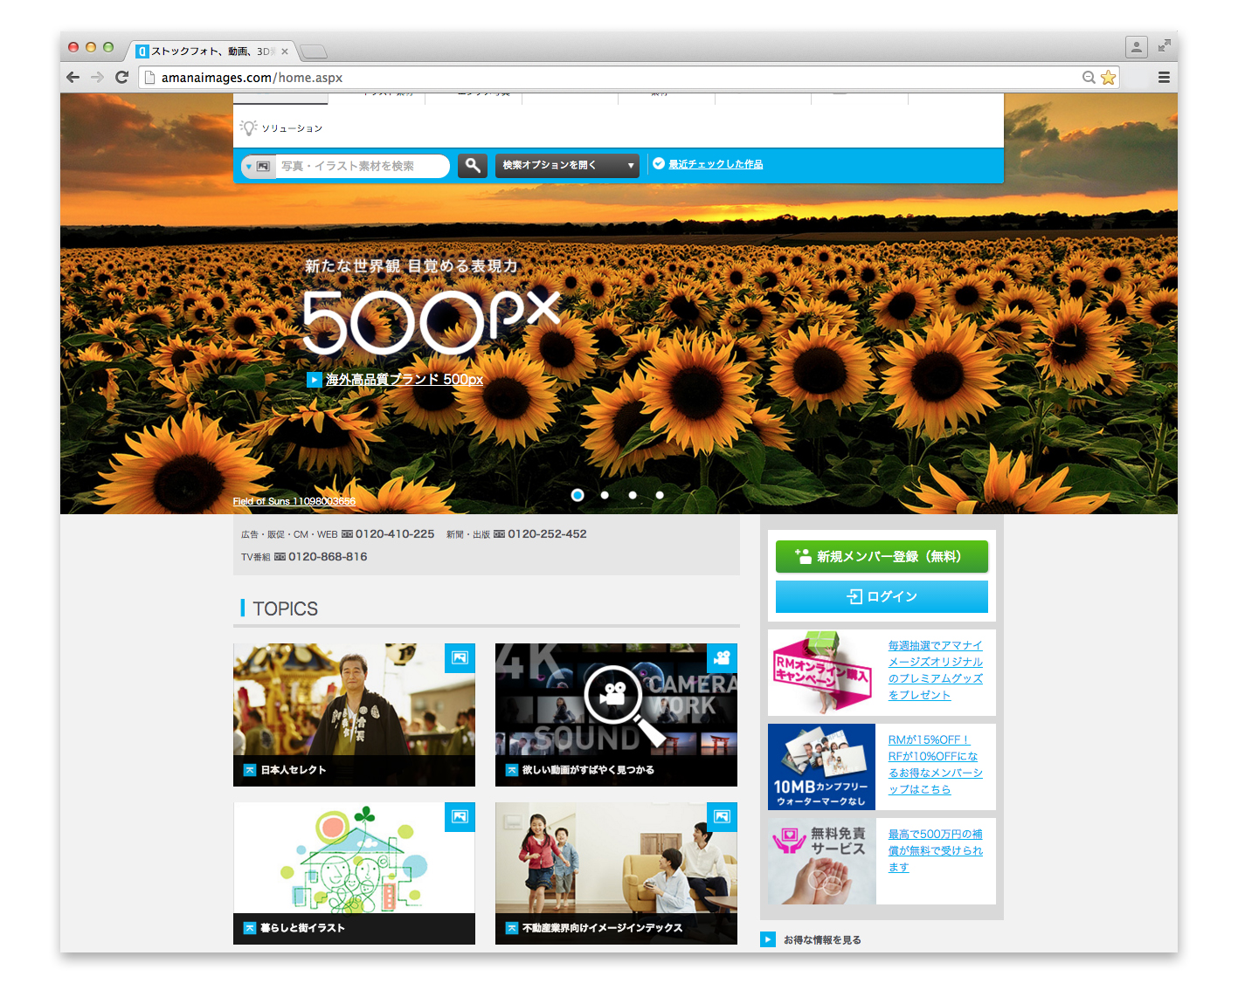Viewport: 1238px width, 990px height.
Task: Select the second carousel slide dot
Action: [x=605, y=495]
